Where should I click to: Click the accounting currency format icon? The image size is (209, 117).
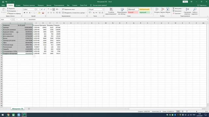(x=90, y=13)
